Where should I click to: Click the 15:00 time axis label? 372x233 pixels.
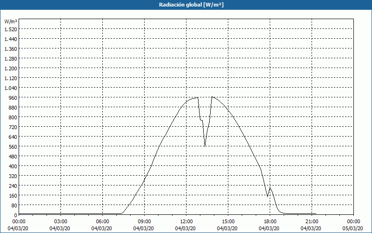coord(228,222)
